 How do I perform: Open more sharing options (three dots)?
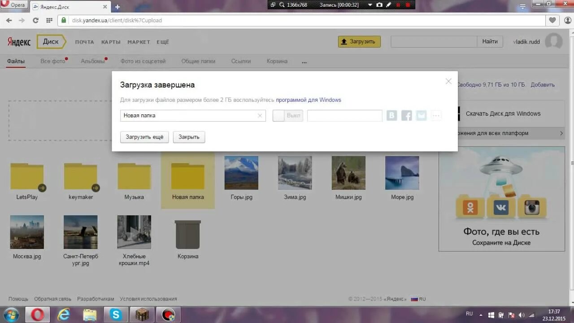436,116
